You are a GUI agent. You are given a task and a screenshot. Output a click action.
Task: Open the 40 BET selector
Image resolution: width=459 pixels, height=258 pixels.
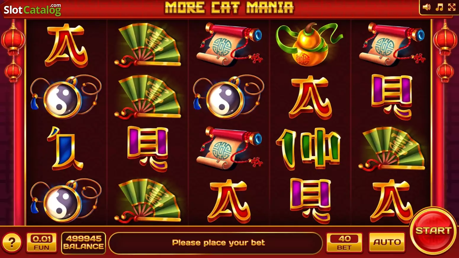point(344,243)
